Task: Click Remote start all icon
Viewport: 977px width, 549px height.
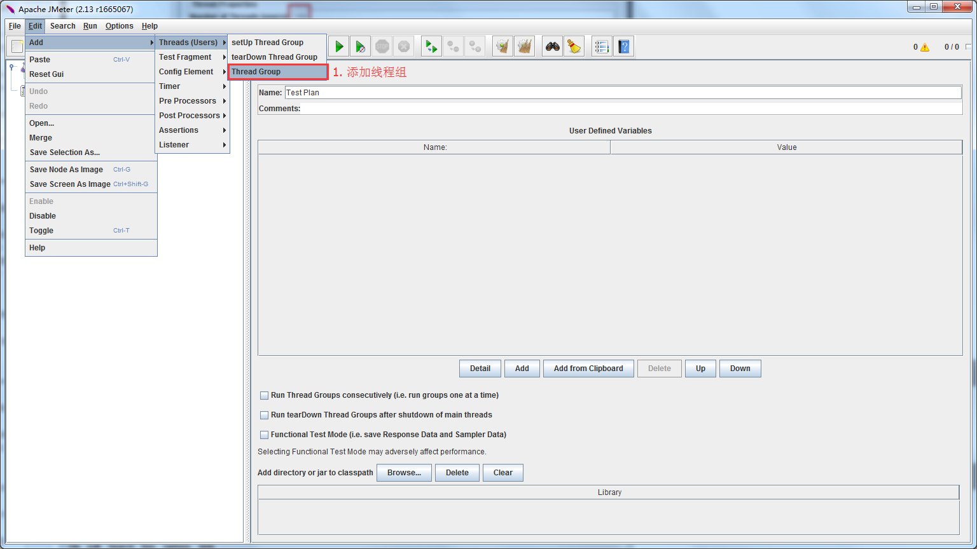Action: coord(431,46)
